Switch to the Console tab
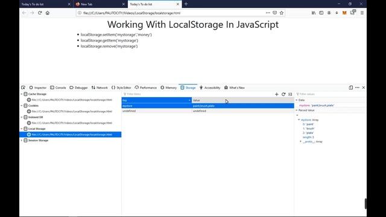This screenshot has height=217, width=386. [58, 87]
